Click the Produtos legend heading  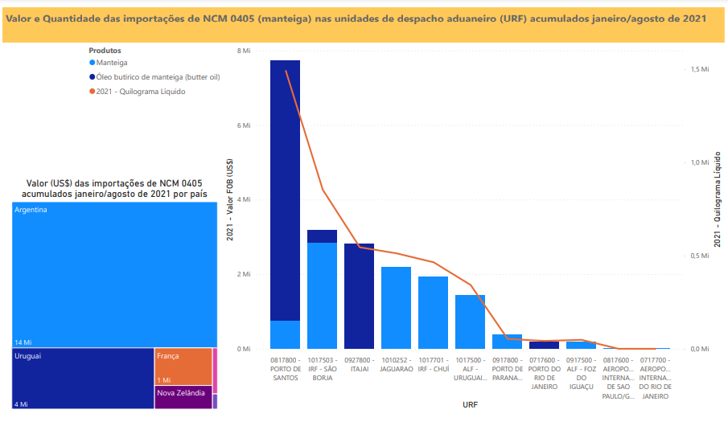tap(105, 51)
